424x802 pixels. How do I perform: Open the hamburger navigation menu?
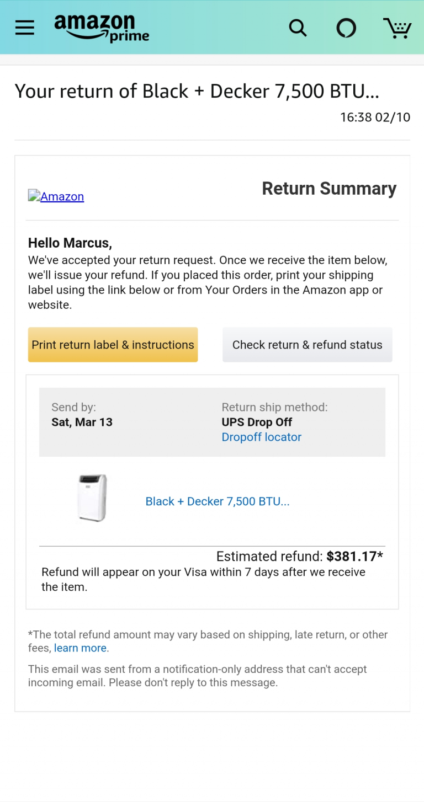pos(25,28)
